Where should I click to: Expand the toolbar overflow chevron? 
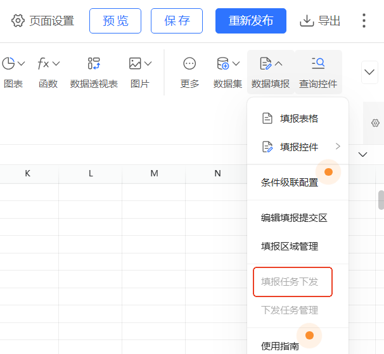click(369, 72)
